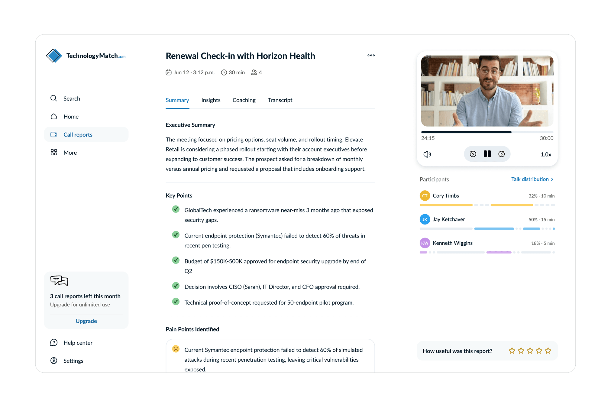Click the 'Pain Points Identified' heading
Viewport: 611px width, 407px height.
coord(192,329)
